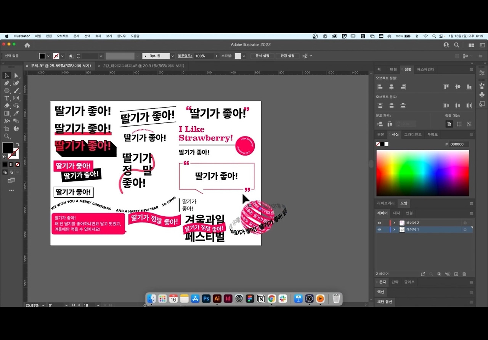Open the stroke color dropdown in the control bar
The height and width of the screenshot is (340, 488).
point(62,56)
